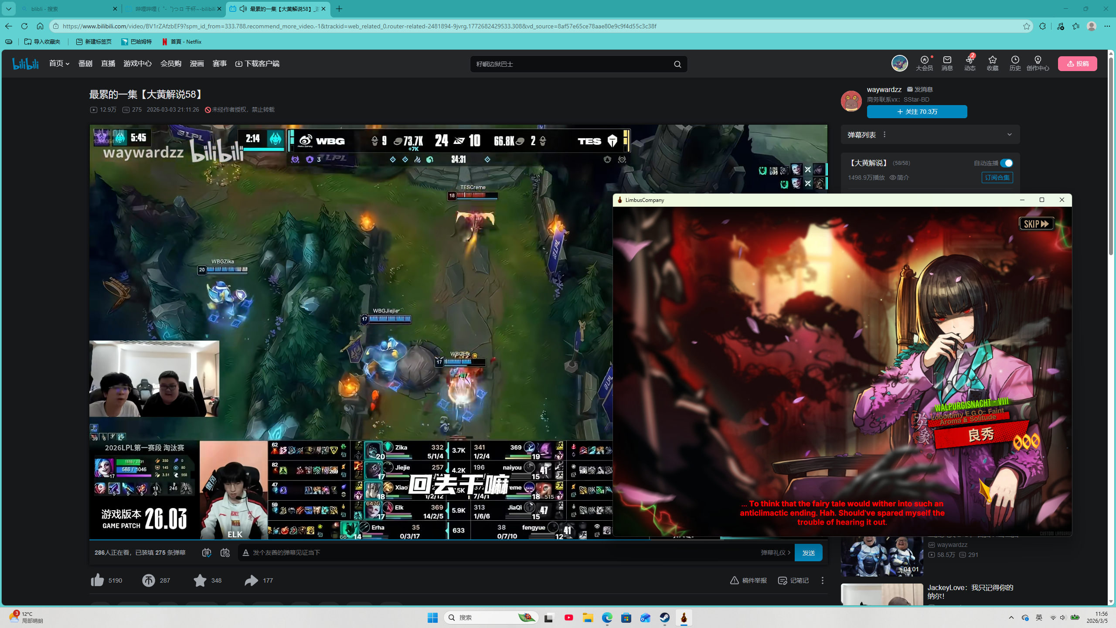Open the 首页 dropdown menu

(x=59, y=64)
